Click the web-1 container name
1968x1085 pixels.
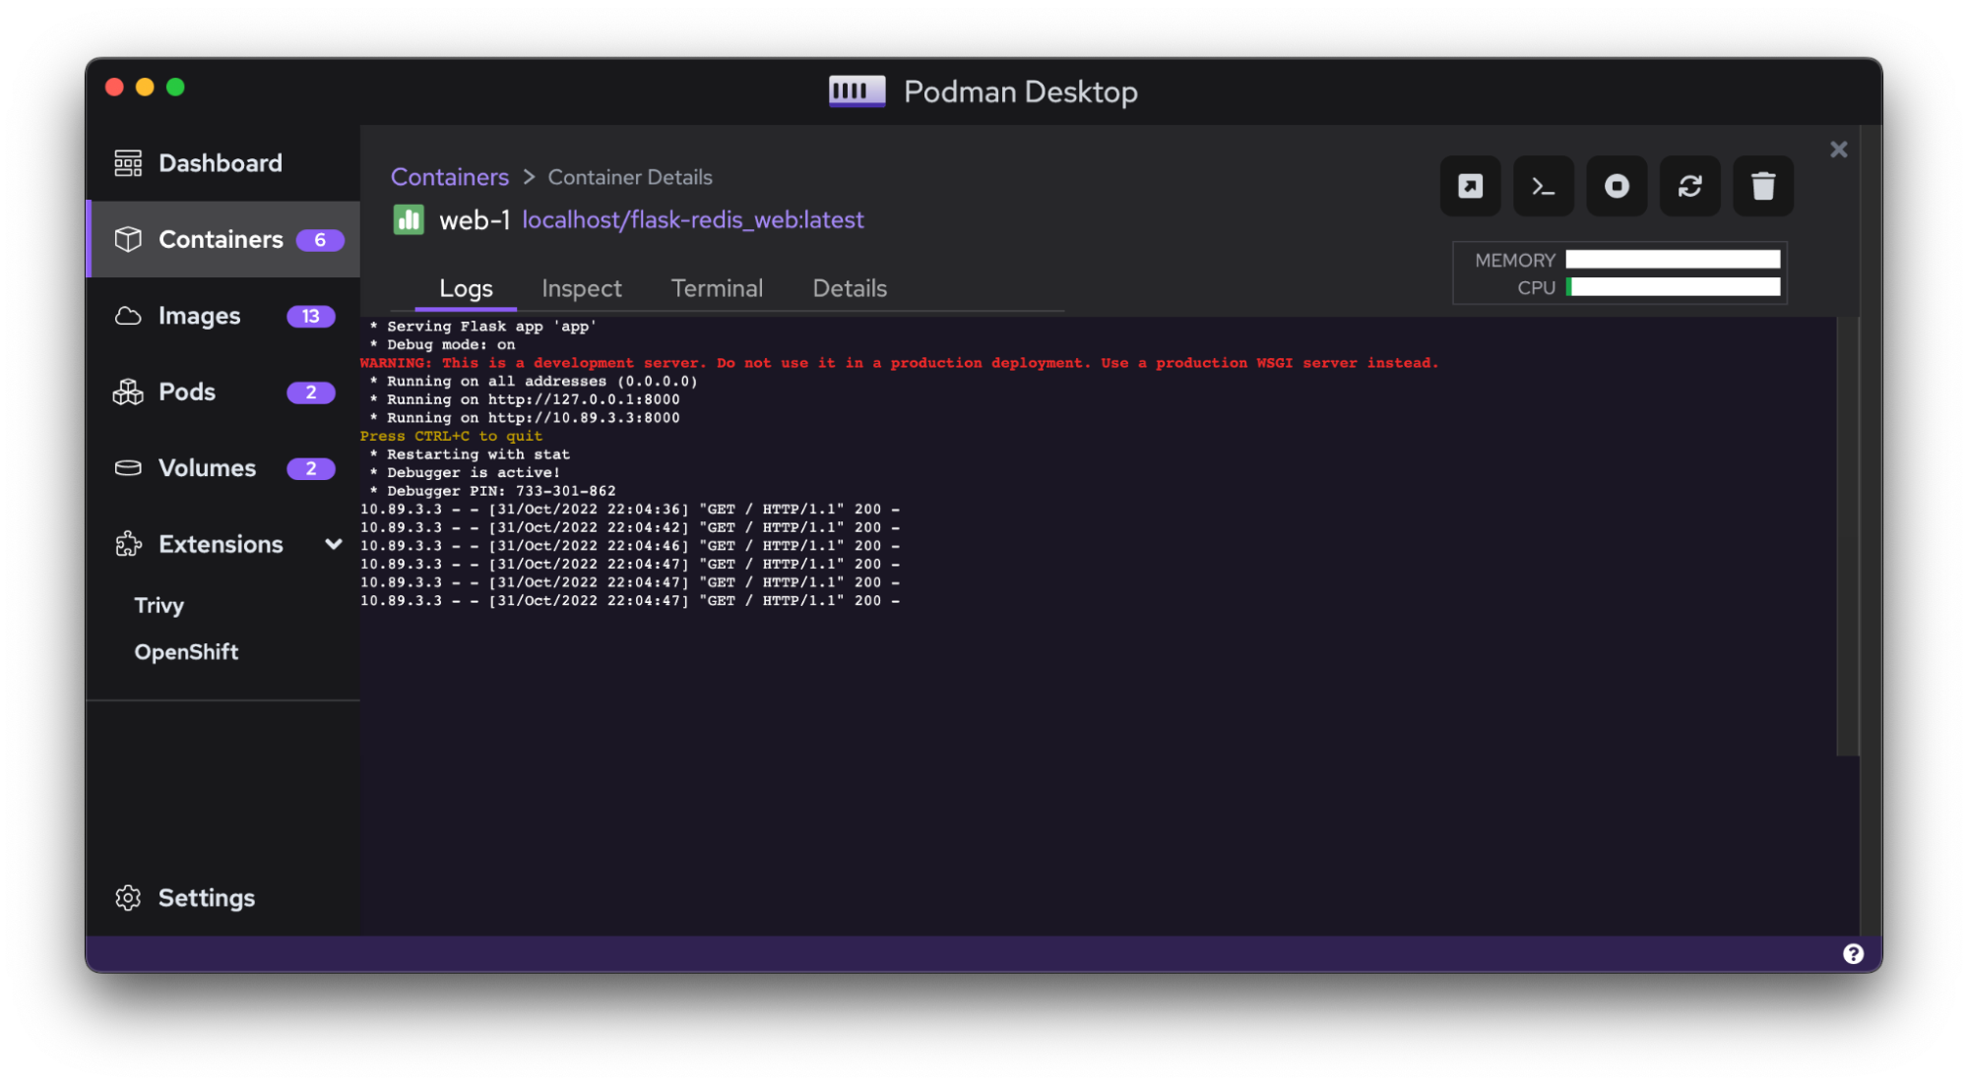coord(475,219)
